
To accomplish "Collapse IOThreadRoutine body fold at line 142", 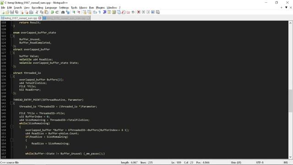I will pyautogui.click(x=11, y=103).
